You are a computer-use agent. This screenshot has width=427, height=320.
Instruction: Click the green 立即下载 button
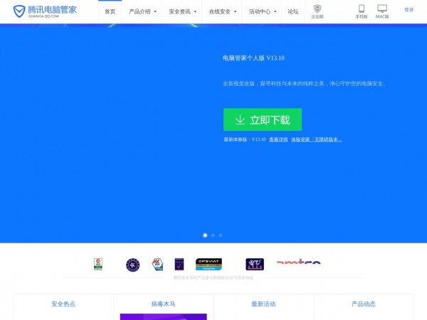pyautogui.click(x=263, y=119)
